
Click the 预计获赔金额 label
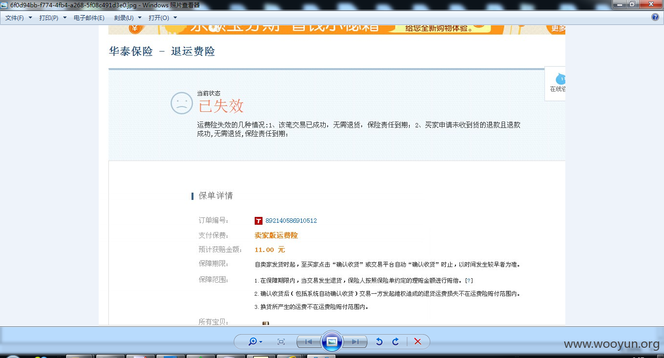(220, 250)
